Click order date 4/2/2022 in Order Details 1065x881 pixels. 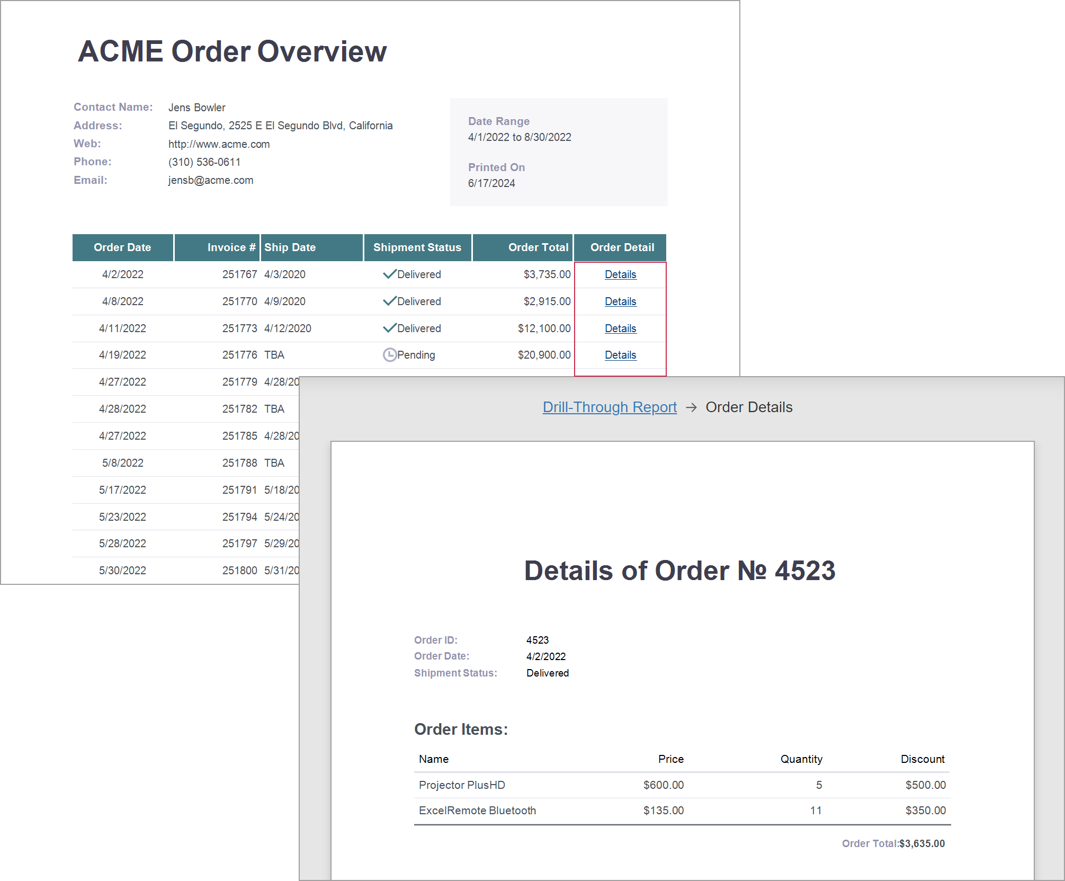[546, 656]
